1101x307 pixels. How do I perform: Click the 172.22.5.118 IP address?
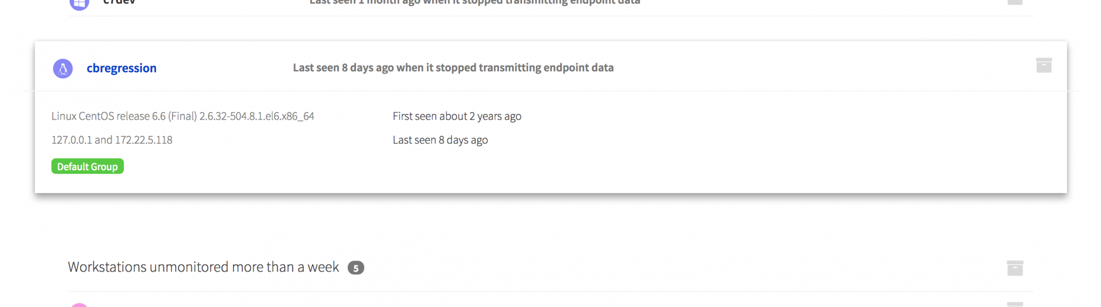(144, 140)
